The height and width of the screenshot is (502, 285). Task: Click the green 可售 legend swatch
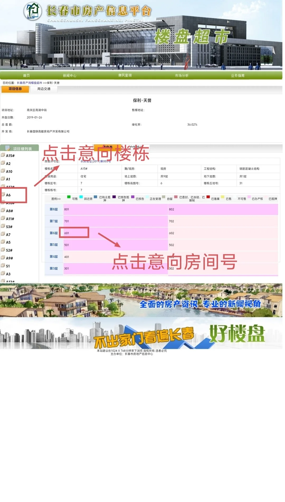pyautogui.click(x=69, y=197)
